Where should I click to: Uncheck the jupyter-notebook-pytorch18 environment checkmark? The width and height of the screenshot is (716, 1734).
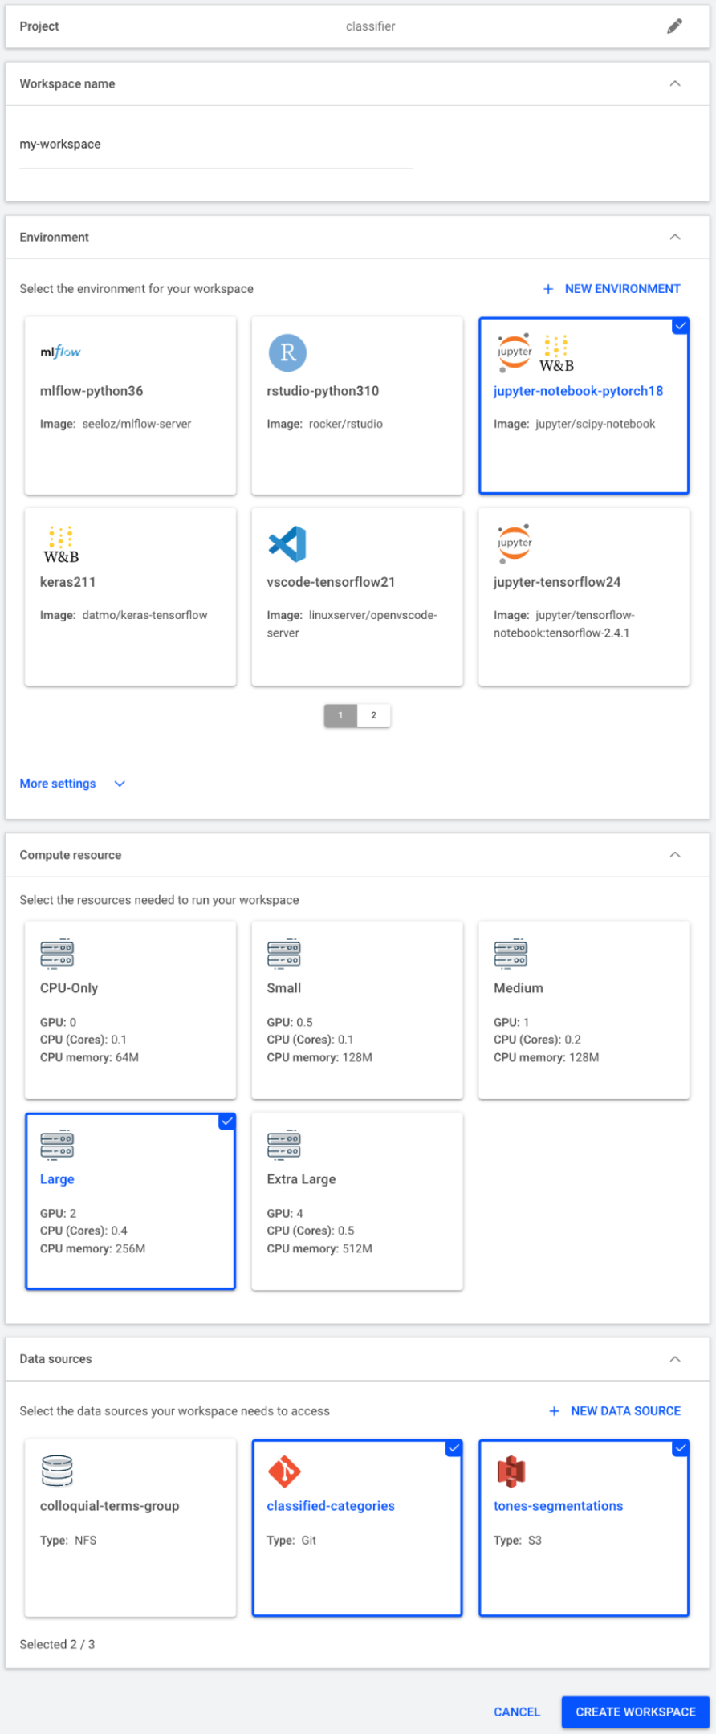click(x=681, y=325)
